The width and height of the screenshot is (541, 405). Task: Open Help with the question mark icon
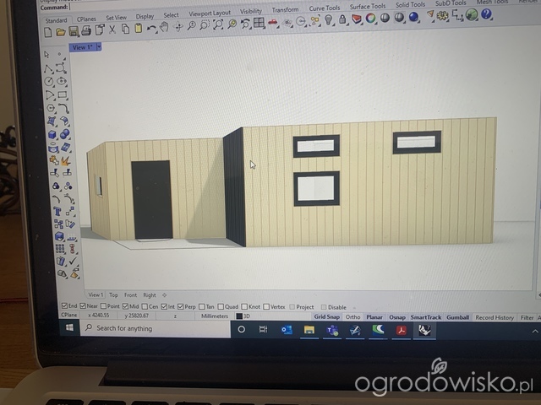tap(487, 14)
